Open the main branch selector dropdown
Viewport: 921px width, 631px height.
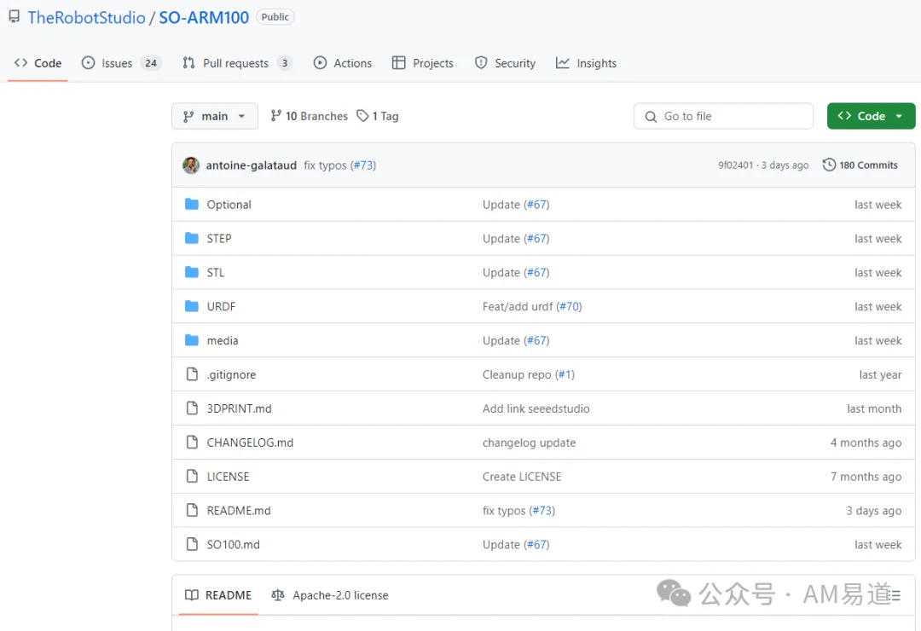click(x=214, y=116)
